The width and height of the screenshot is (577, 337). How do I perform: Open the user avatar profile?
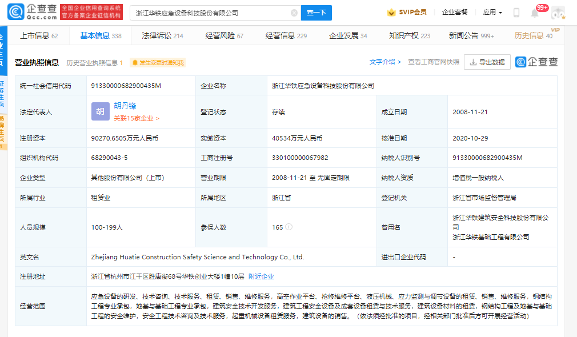click(558, 13)
